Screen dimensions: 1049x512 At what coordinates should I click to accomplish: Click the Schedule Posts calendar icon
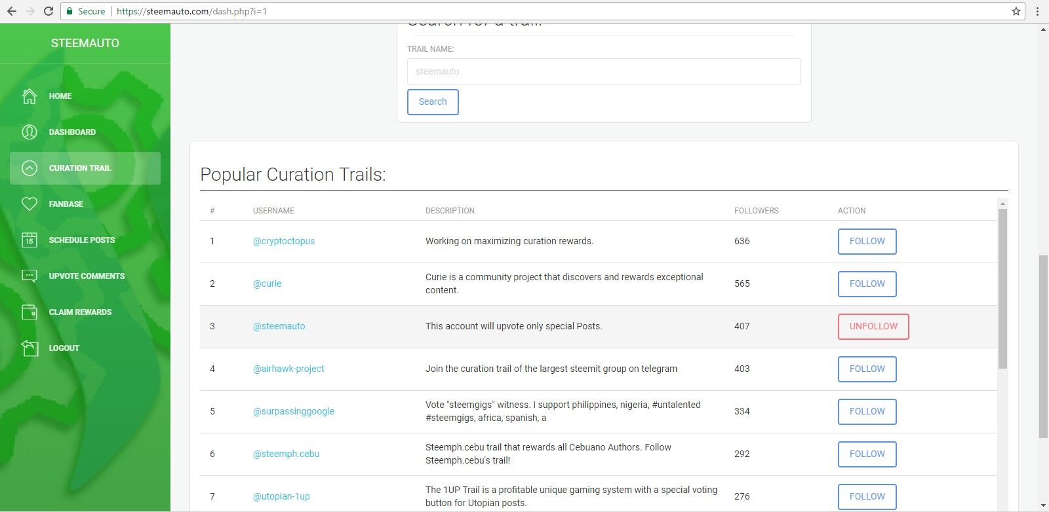click(30, 240)
